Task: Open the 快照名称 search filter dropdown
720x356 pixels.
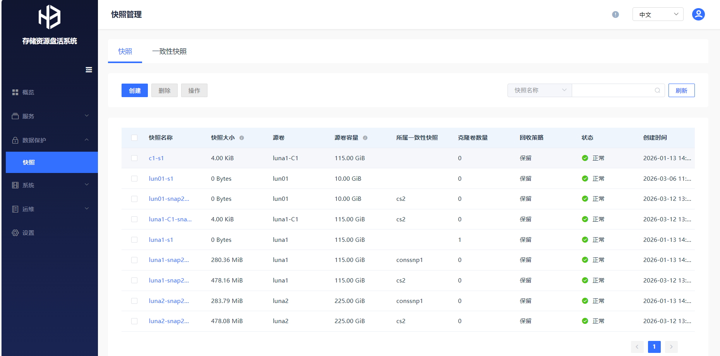Action: pyautogui.click(x=539, y=91)
